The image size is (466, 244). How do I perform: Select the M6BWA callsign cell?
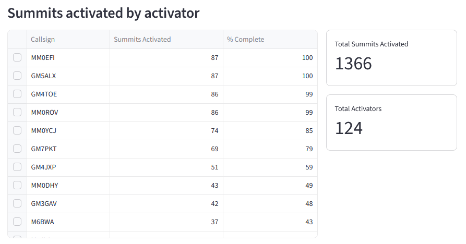(43, 222)
